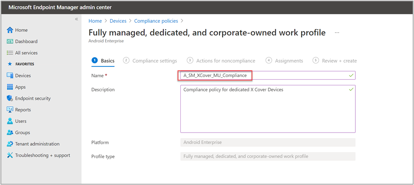This screenshot has width=414, height=185.
Task: Click the Name label
Action: click(99, 76)
